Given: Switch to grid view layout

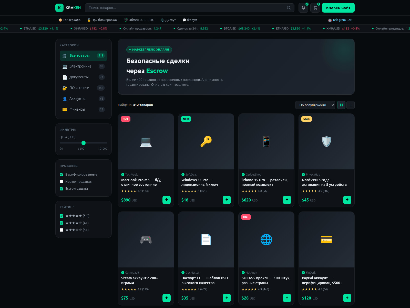Looking at the screenshot, I should [341, 105].
